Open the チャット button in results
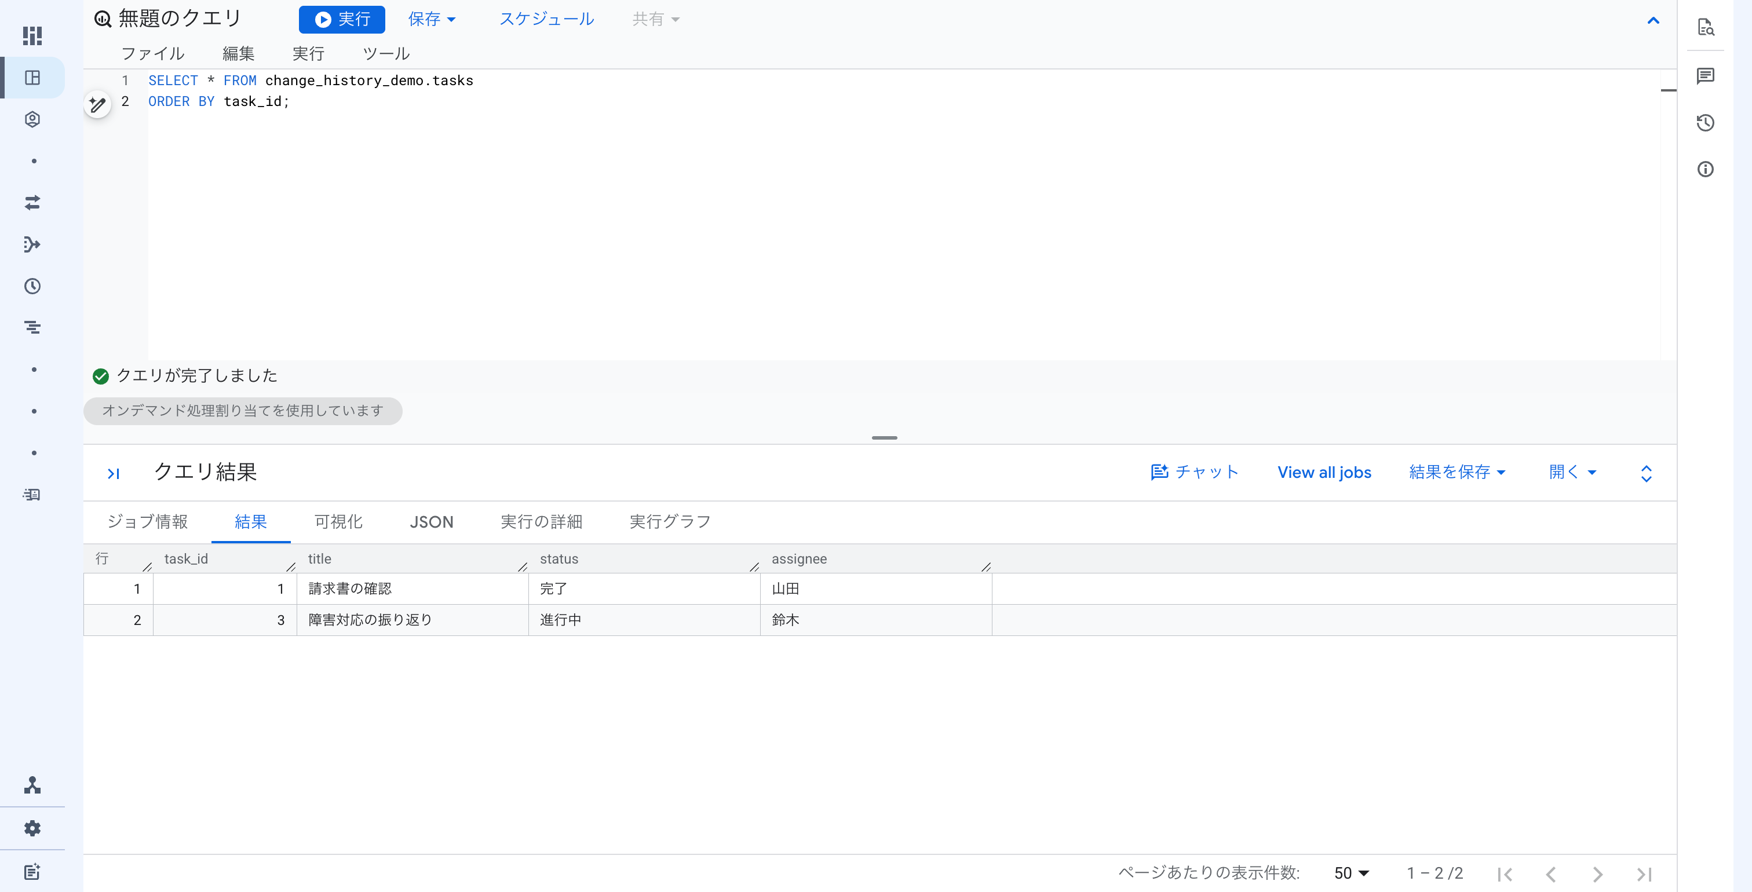The height and width of the screenshot is (892, 1752). (x=1194, y=472)
